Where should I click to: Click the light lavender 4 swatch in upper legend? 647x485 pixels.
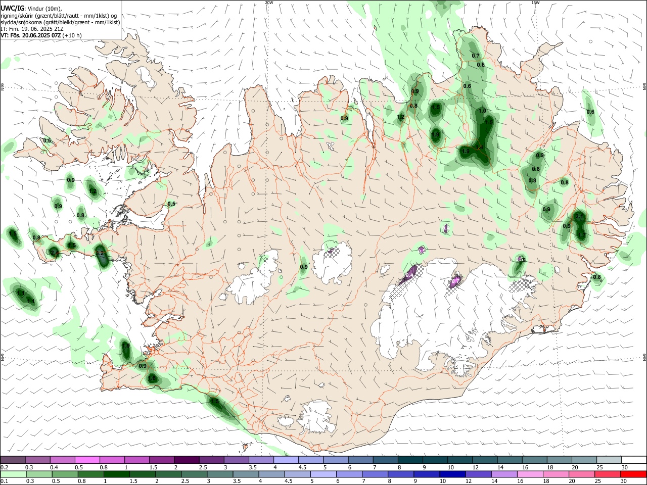(x=287, y=460)
